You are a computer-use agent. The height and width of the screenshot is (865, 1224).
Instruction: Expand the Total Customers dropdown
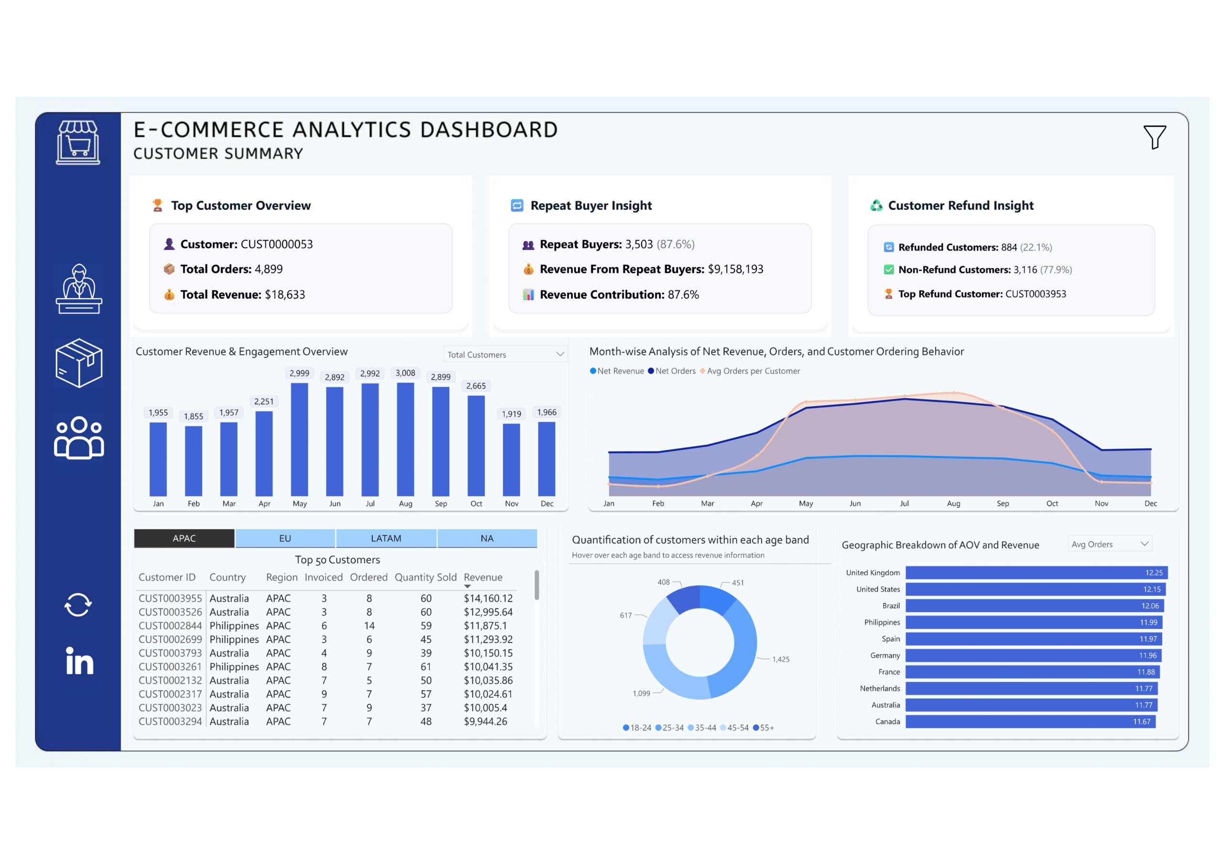(x=560, y=355)
